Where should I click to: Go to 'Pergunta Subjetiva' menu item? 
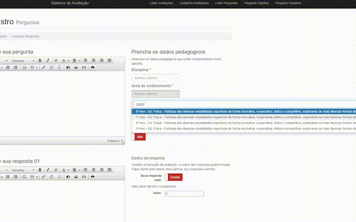pyautogui.click(x=288, y=3)
